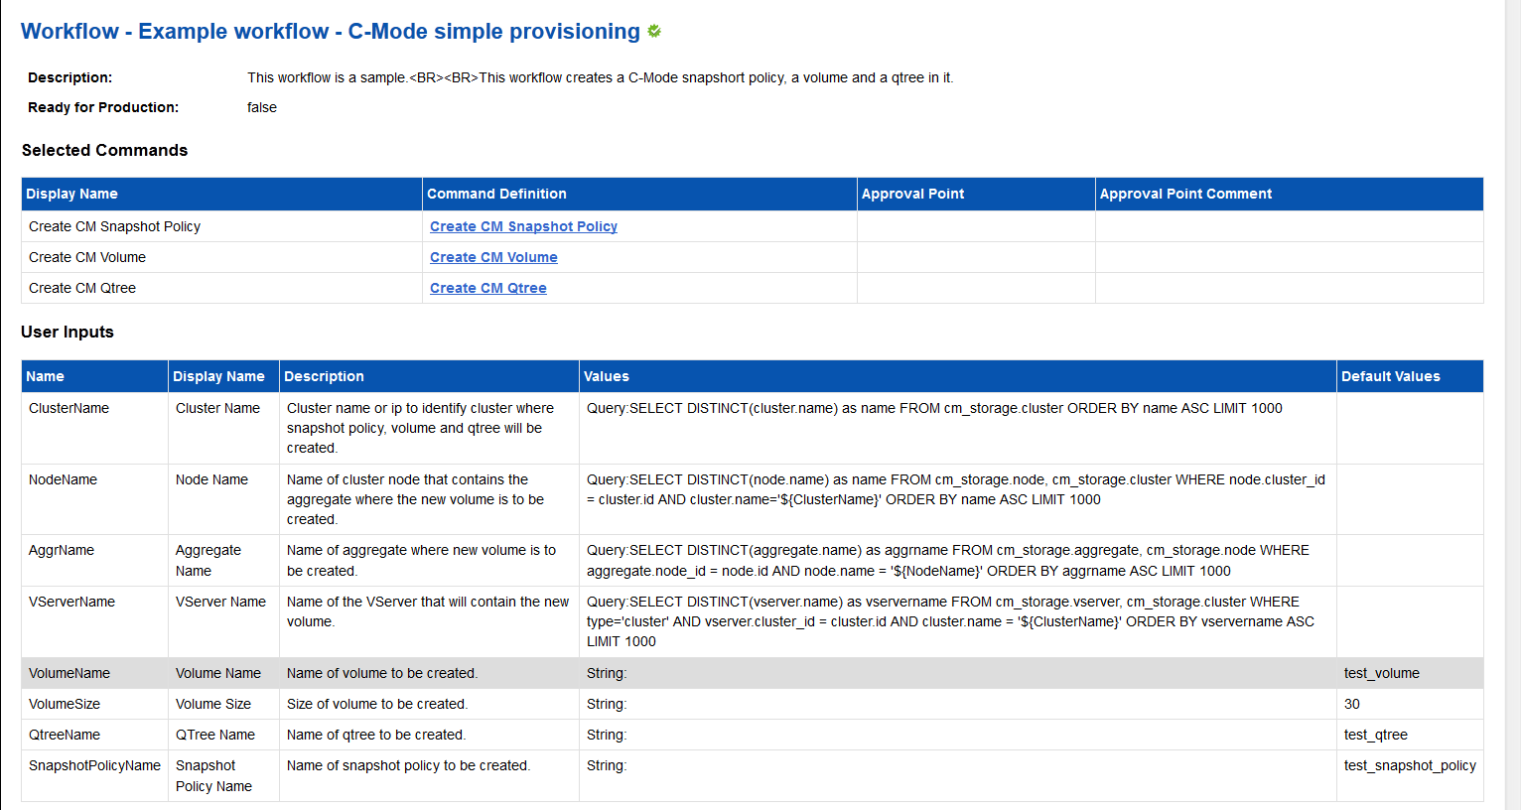Open the Create CM Snapshot Policy link

coord(523,226)
